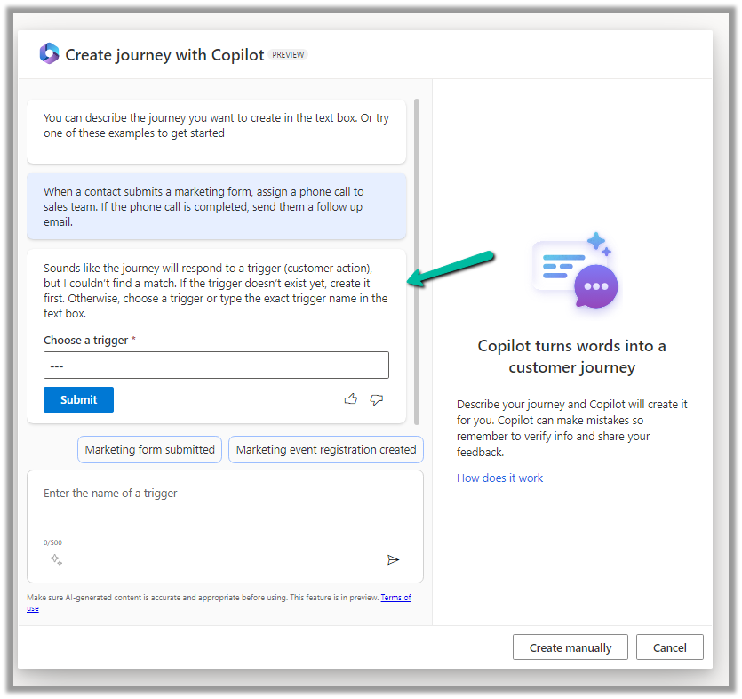Click the PREVIEW badge beside the title
742x699 pixels.
click(x=288, y=55)
